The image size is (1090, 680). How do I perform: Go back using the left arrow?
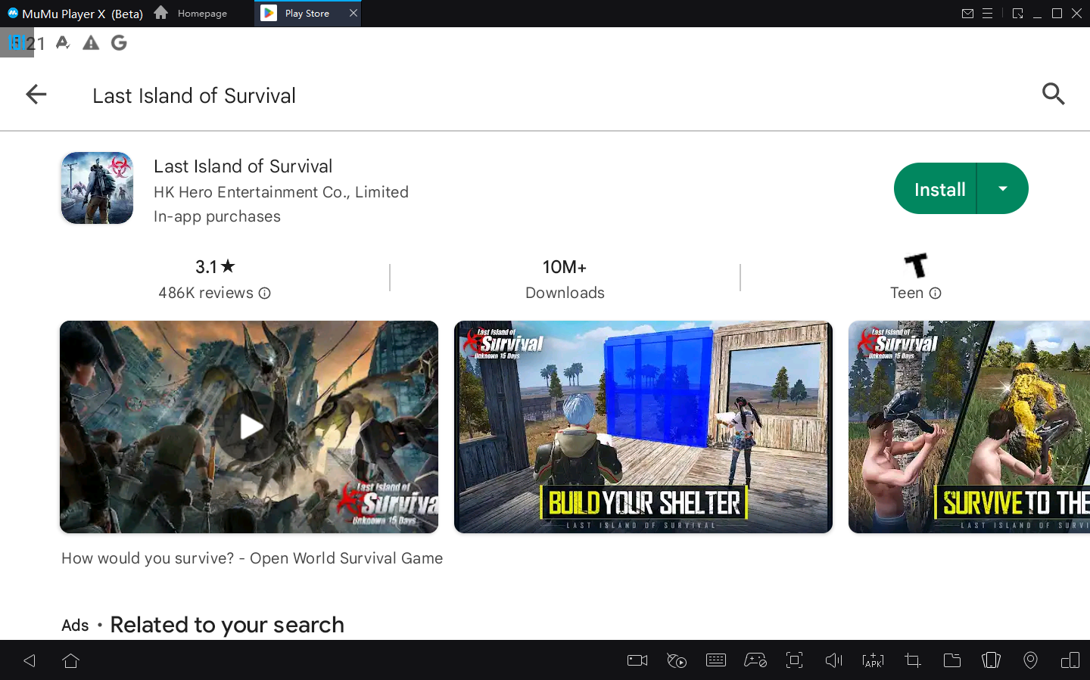(36, 95)
